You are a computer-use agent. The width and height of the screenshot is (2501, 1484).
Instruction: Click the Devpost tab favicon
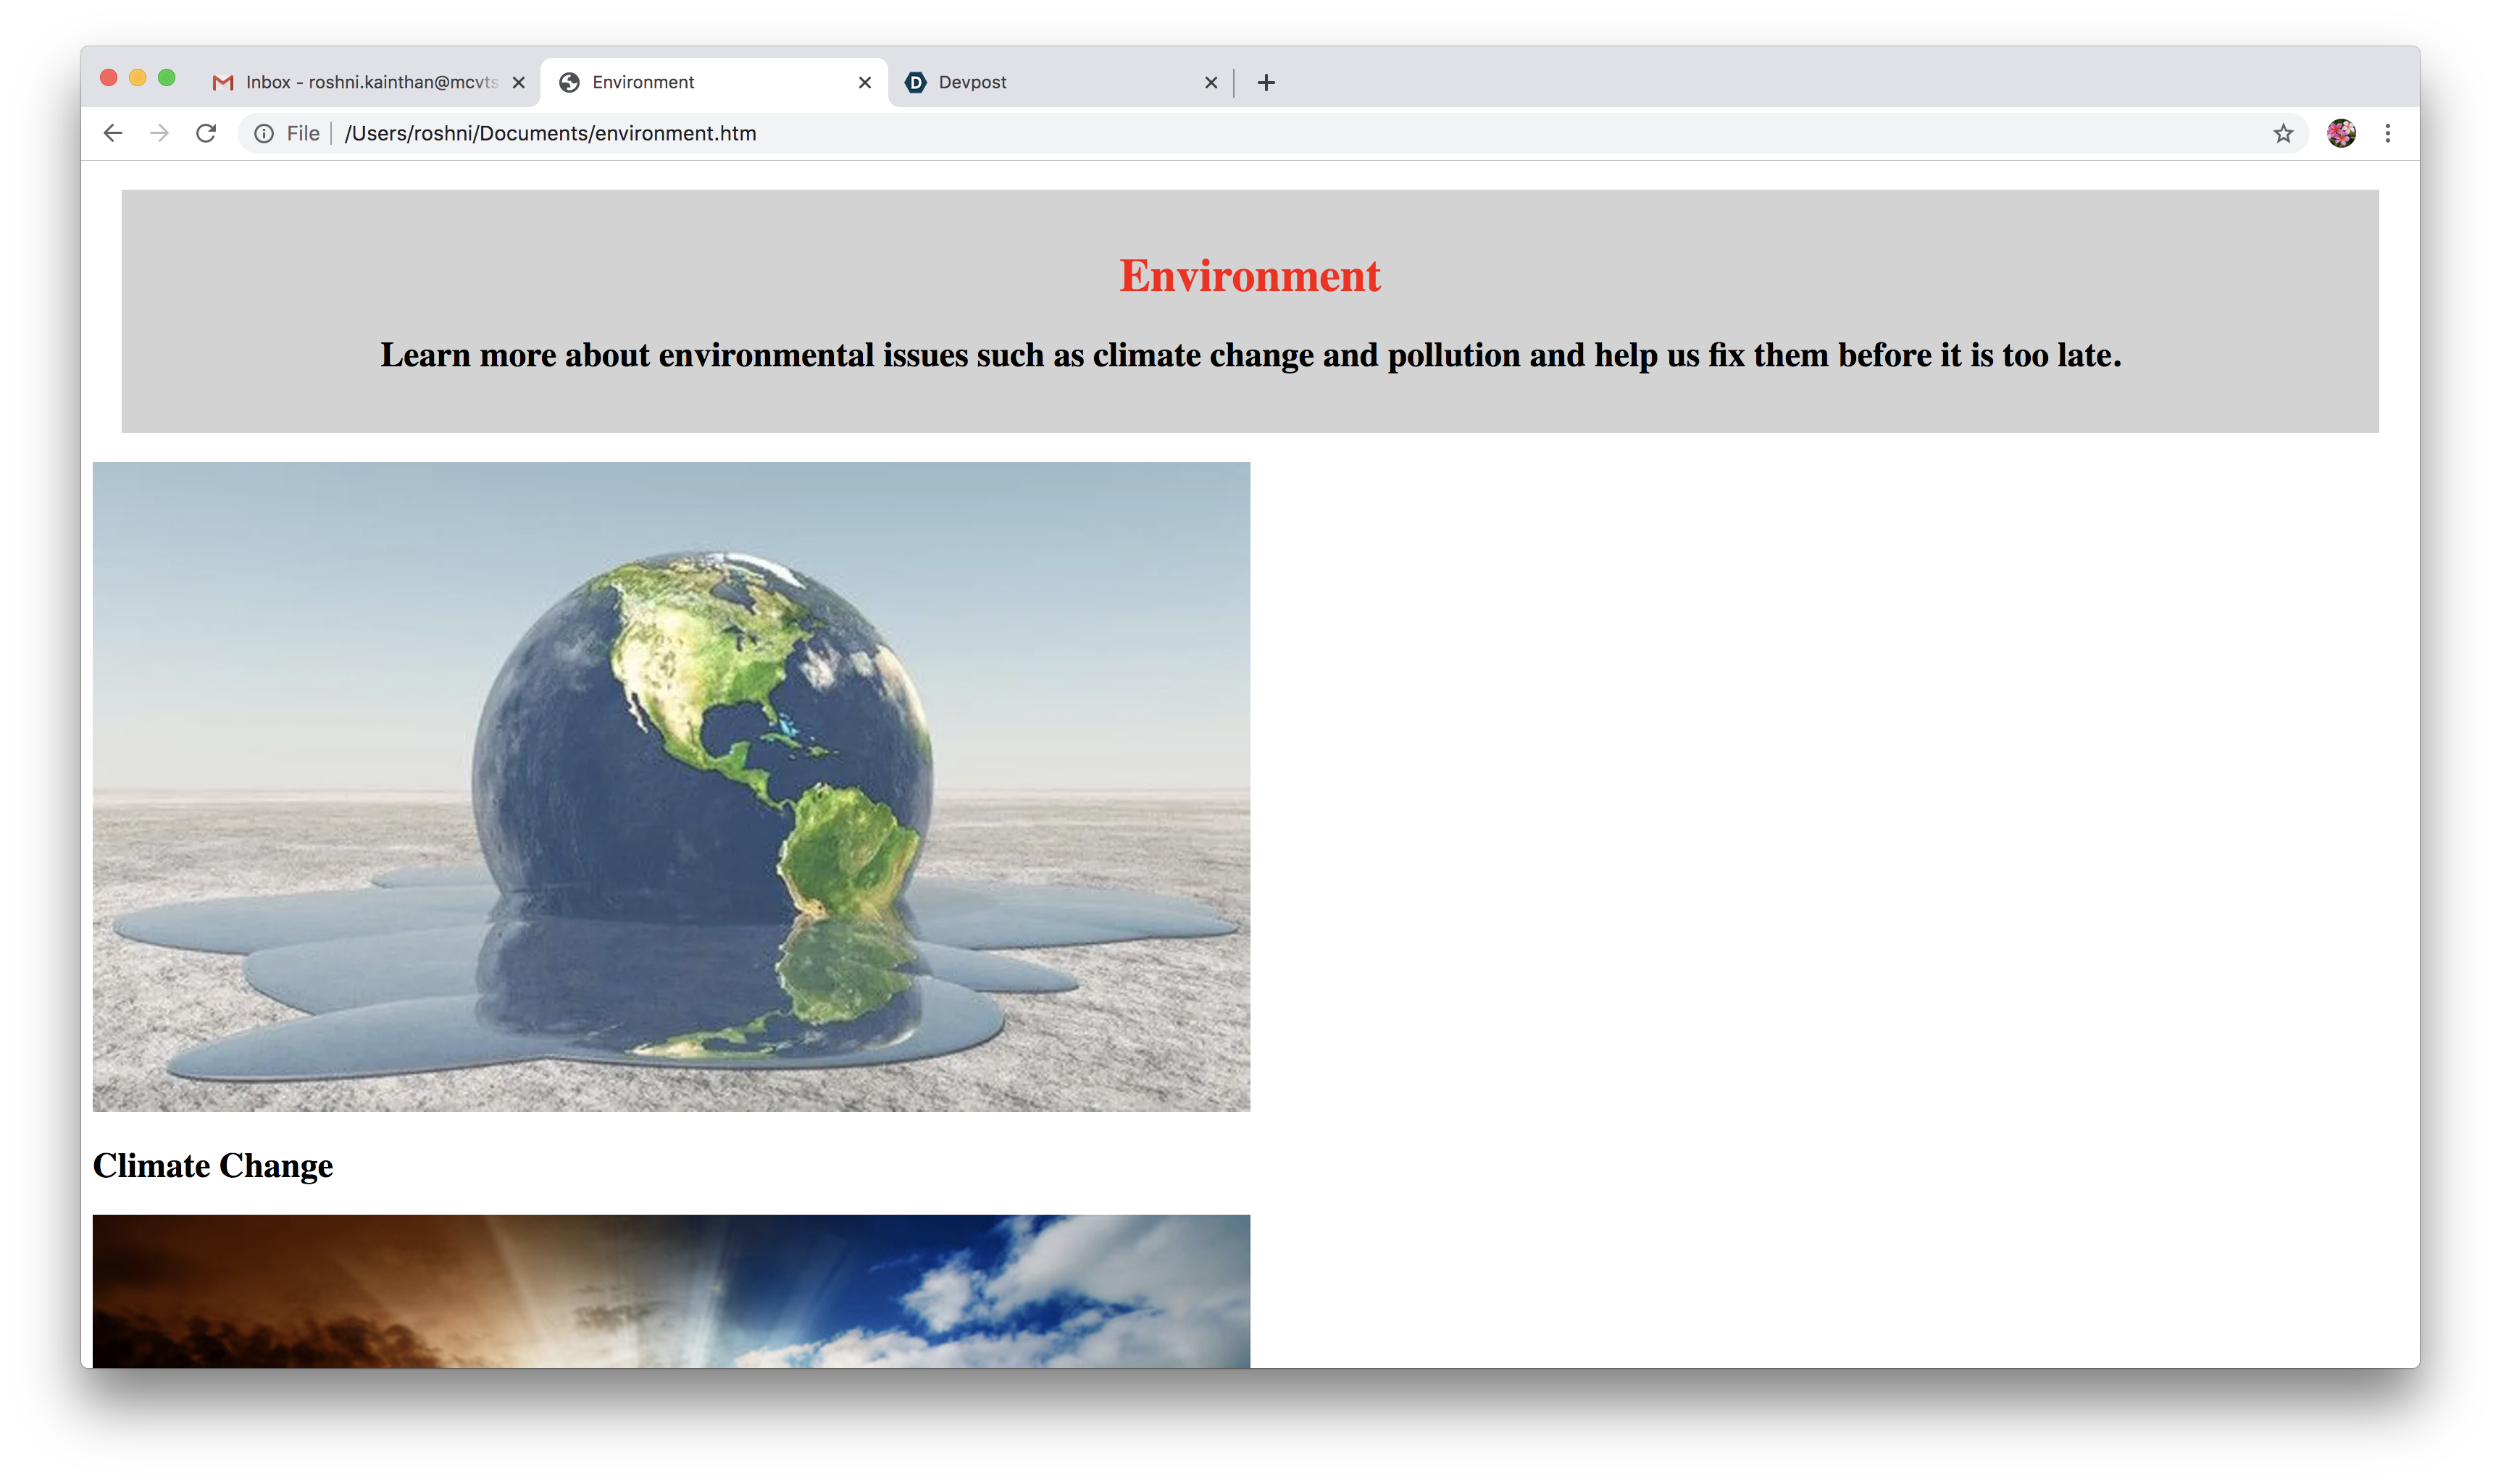pos(915,82)
